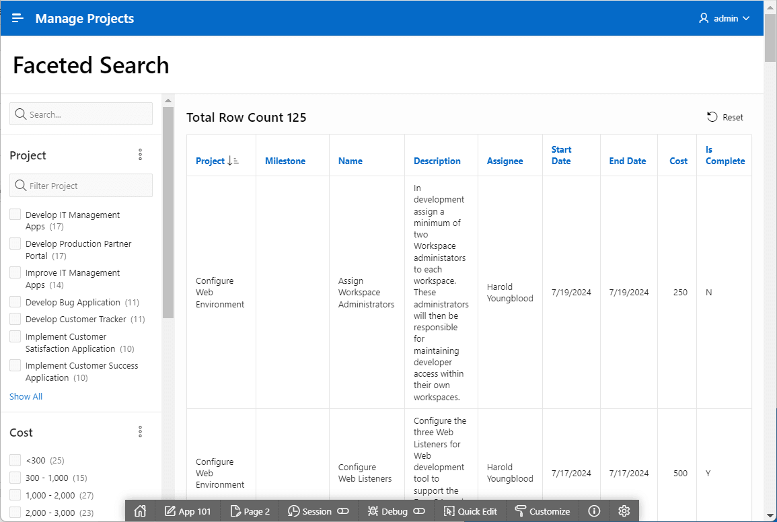The height and width of the screenshot is (522, 777).
Task: Sort by the Assignee column header
Action: [505, 161]
